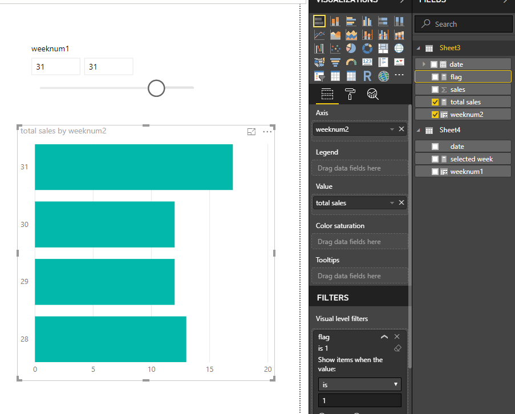Open the 'is' filter condition dropdown
Viewport: 515px width, 414px height.
coord(360,384)
